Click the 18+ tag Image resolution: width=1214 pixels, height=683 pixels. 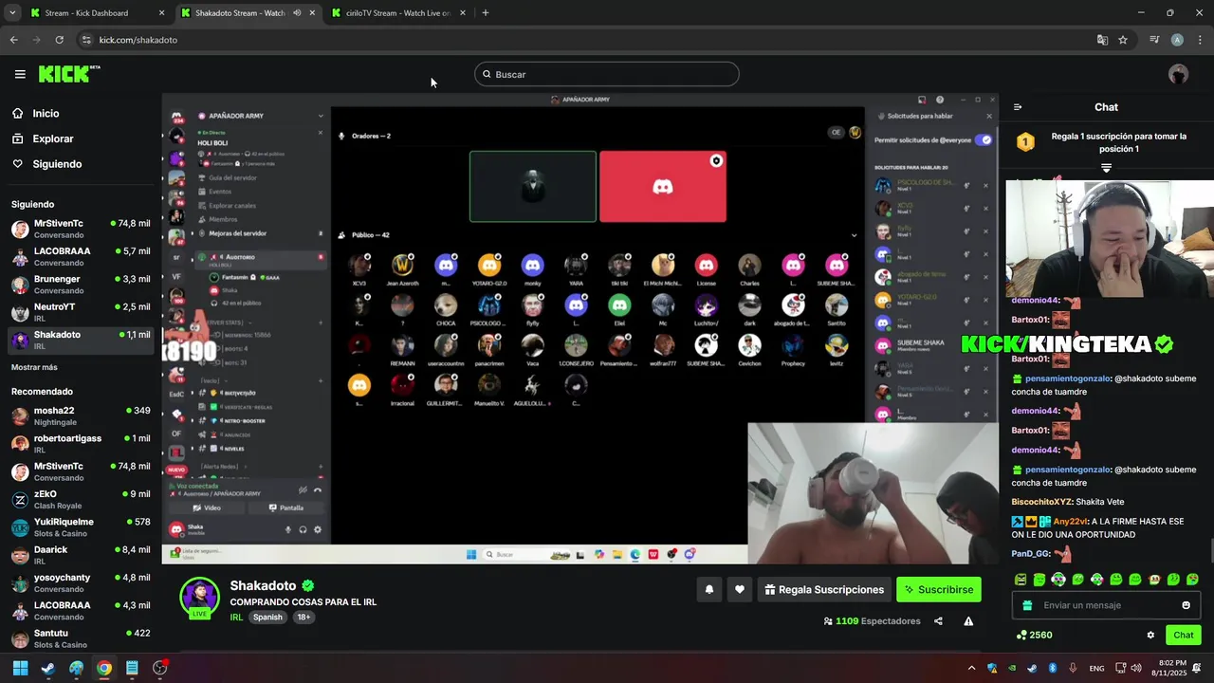(303, 617)
